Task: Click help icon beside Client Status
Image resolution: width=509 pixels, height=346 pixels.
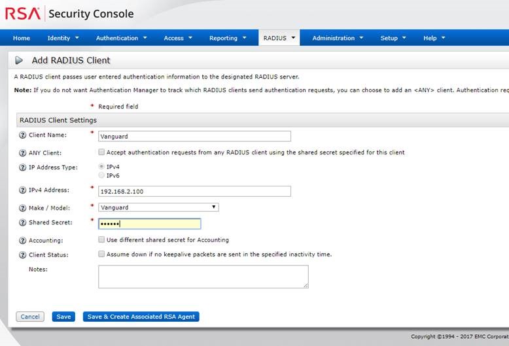Action: tap(22, 254)
